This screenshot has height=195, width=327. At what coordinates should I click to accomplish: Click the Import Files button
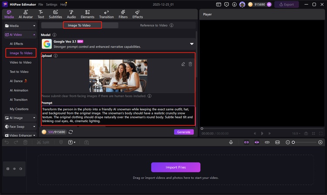[175, 167]
